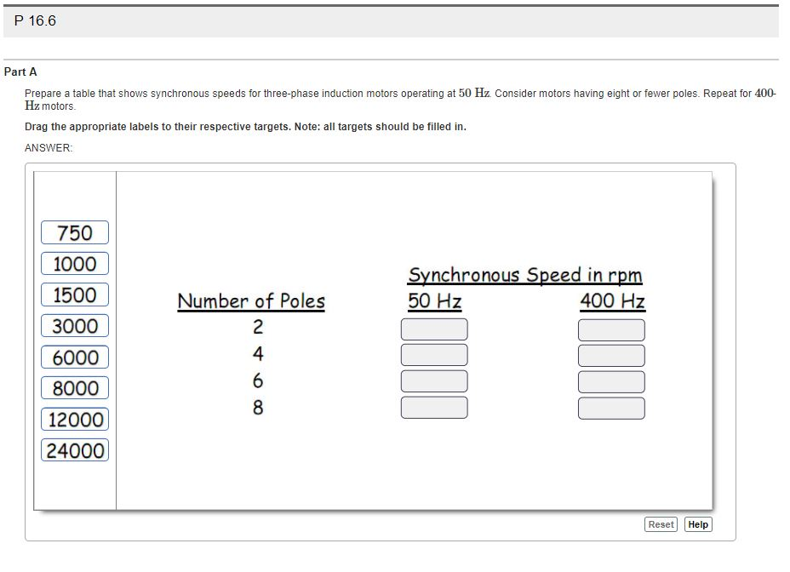
Task: Click the 400 Hz target for 8 poles
Action: point(612,408)
